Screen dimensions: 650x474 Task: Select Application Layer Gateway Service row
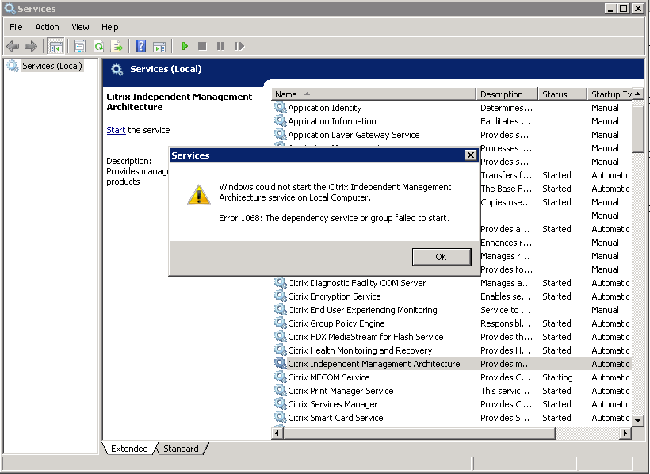tap(452, 135)
